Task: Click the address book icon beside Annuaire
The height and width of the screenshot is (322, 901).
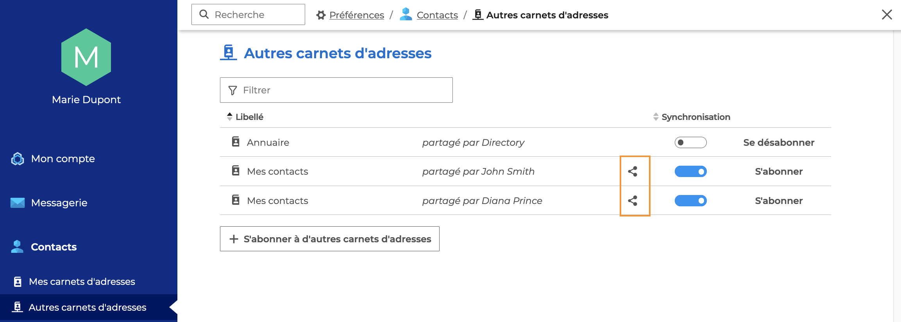Action: pyautogui.click(x=236, y=142)
